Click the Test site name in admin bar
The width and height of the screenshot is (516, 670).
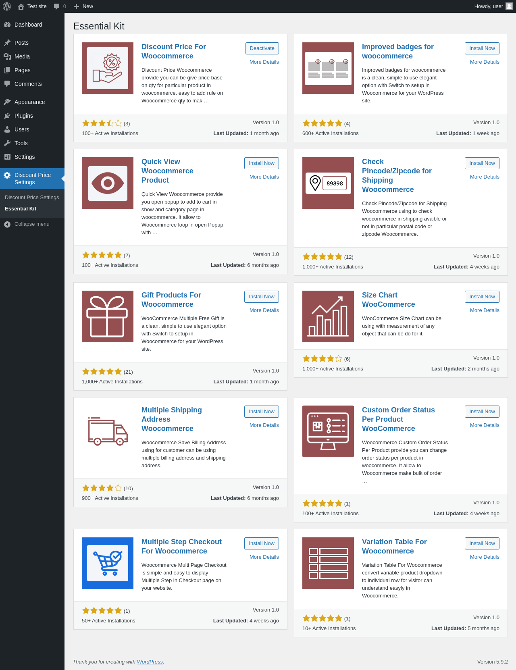click(37, 6)
